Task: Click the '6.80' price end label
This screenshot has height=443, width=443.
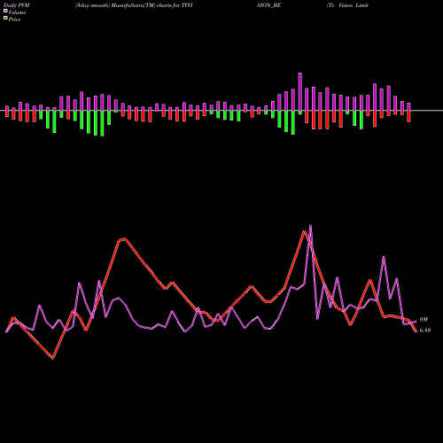Action: (425, 330)
